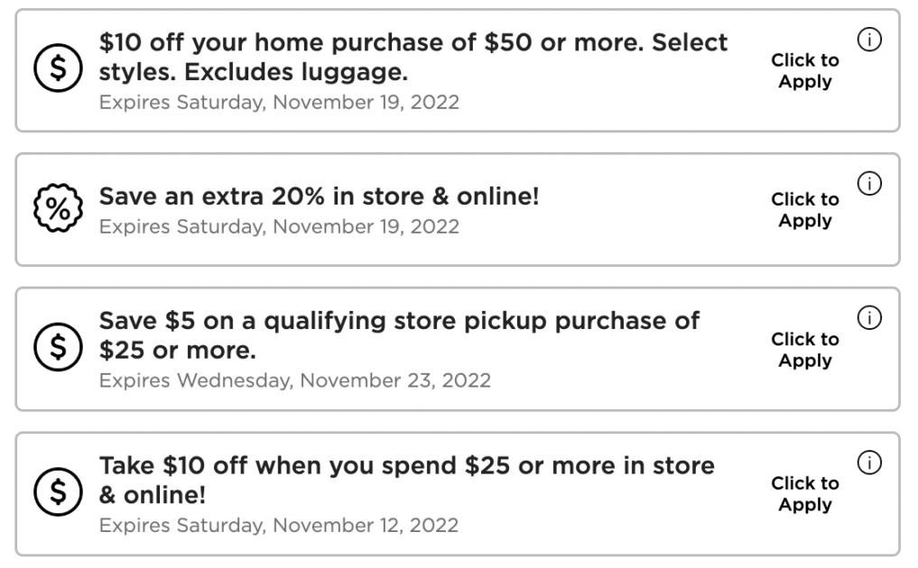Select "Take $10 off when you spend $25" title

[406, 480]
